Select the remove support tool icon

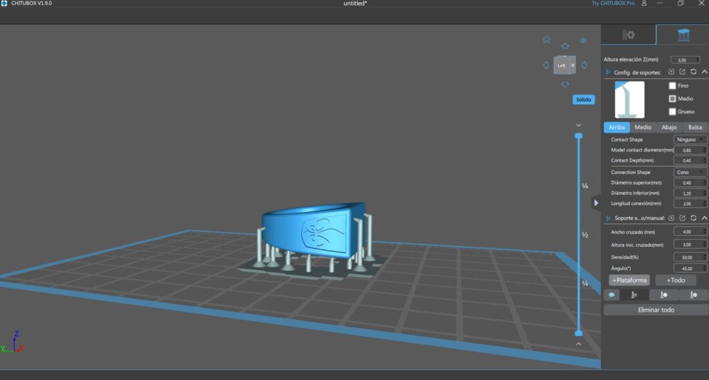tap(663, 294)
